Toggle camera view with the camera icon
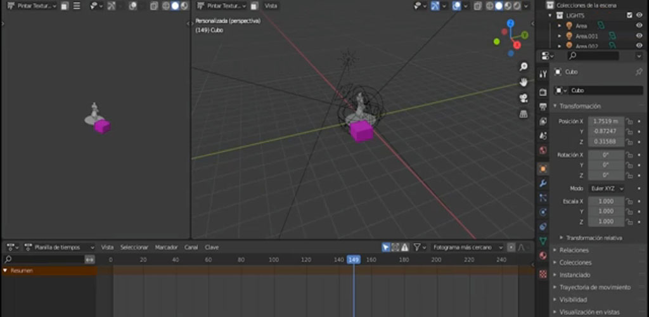The height and width of the screenshot is (317, 649). 524,98
